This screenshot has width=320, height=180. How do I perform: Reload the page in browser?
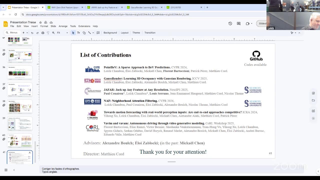coord(15,14)
